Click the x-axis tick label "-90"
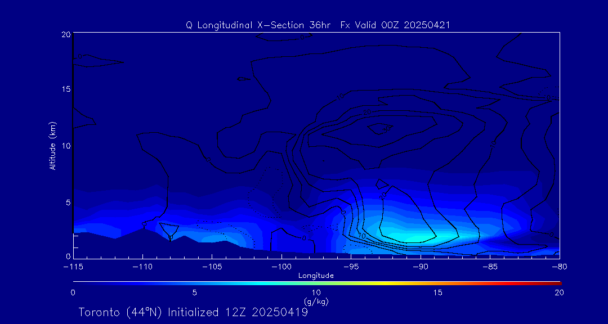This screenshot has width=608, height=324. click(421, 267)
